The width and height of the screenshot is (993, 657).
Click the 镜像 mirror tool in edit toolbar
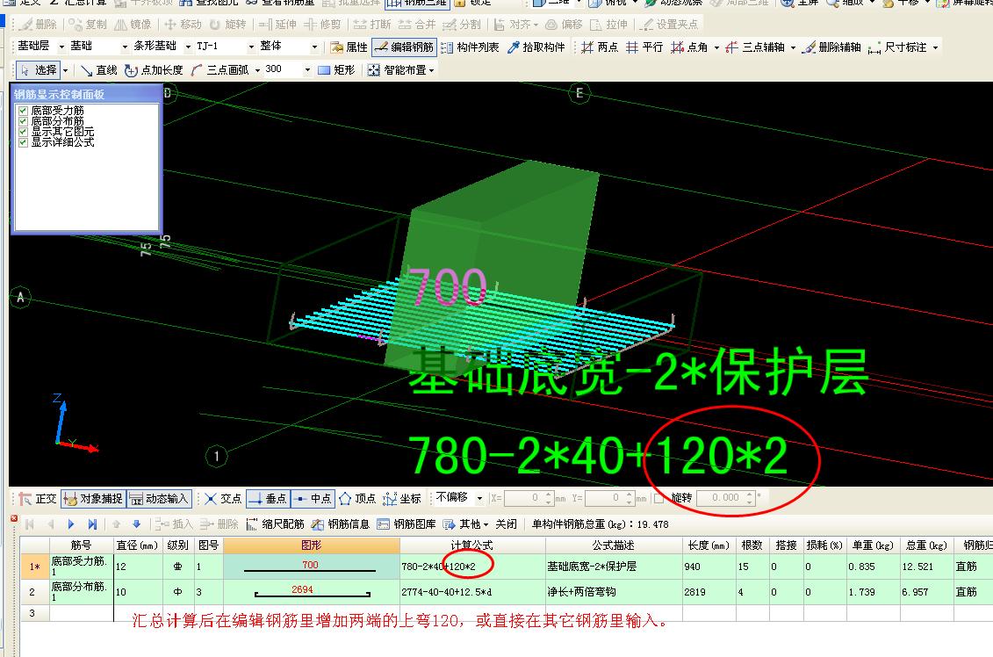pos(133,24)
